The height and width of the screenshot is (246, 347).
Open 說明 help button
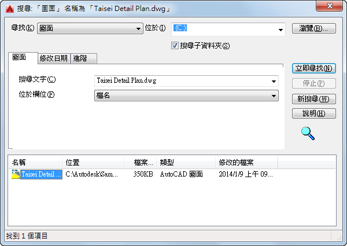[314, 113]
